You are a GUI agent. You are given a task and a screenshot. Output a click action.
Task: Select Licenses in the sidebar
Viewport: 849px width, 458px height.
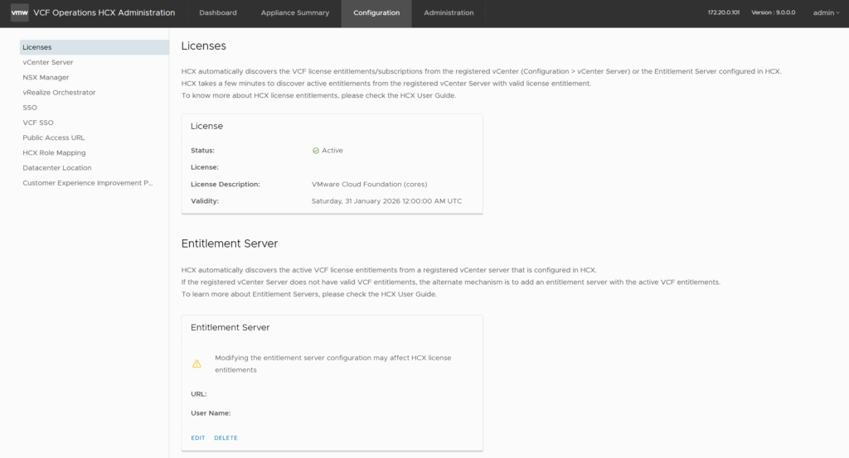37,47
